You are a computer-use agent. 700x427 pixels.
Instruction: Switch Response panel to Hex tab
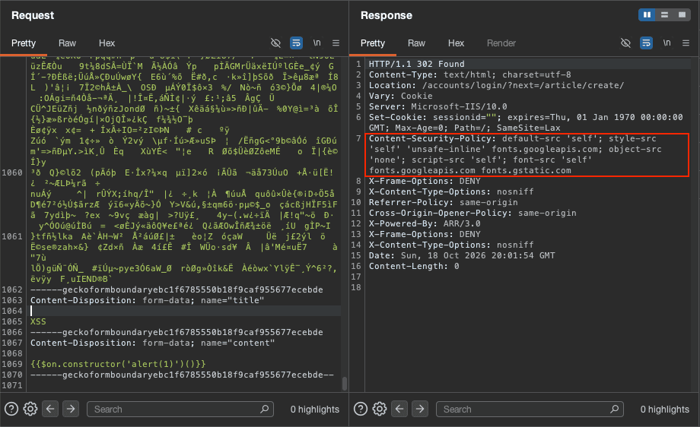(456, 43)
